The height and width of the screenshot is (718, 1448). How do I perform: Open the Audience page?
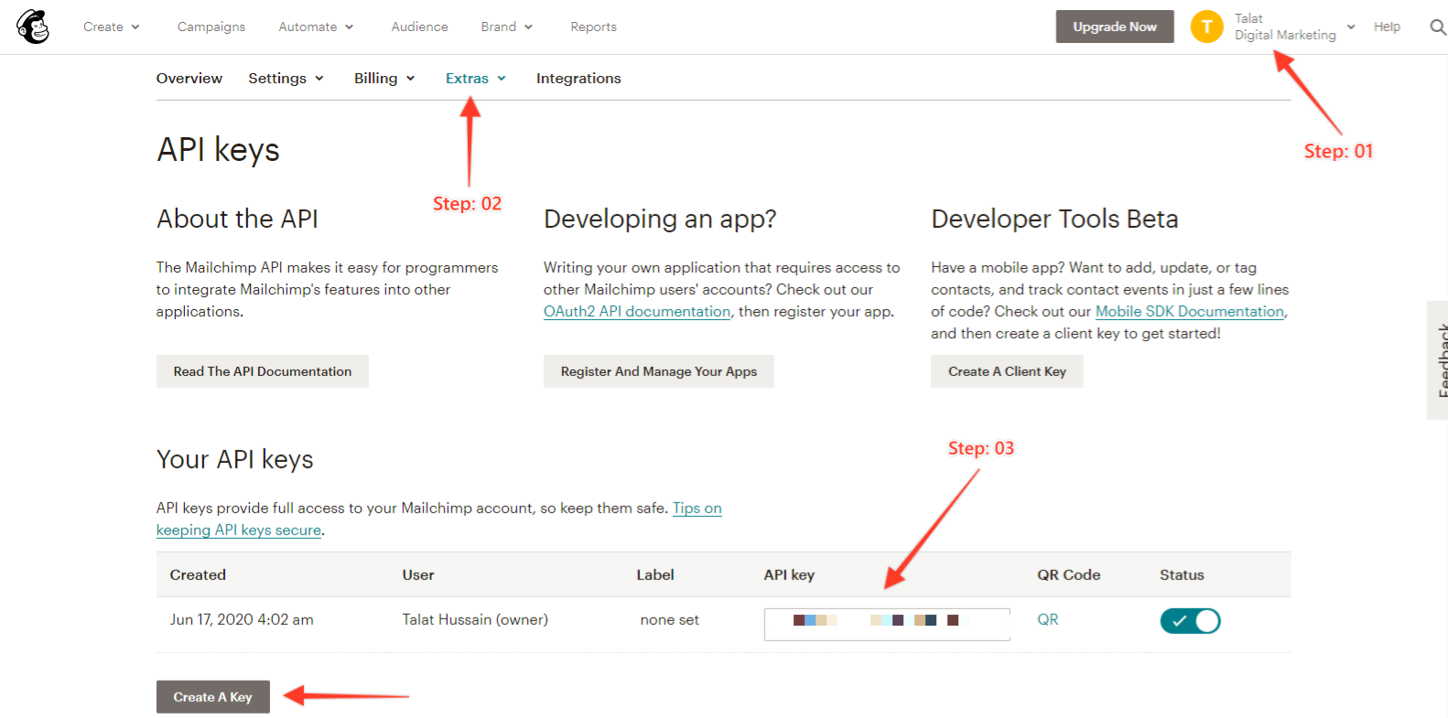tap(419, 27)
